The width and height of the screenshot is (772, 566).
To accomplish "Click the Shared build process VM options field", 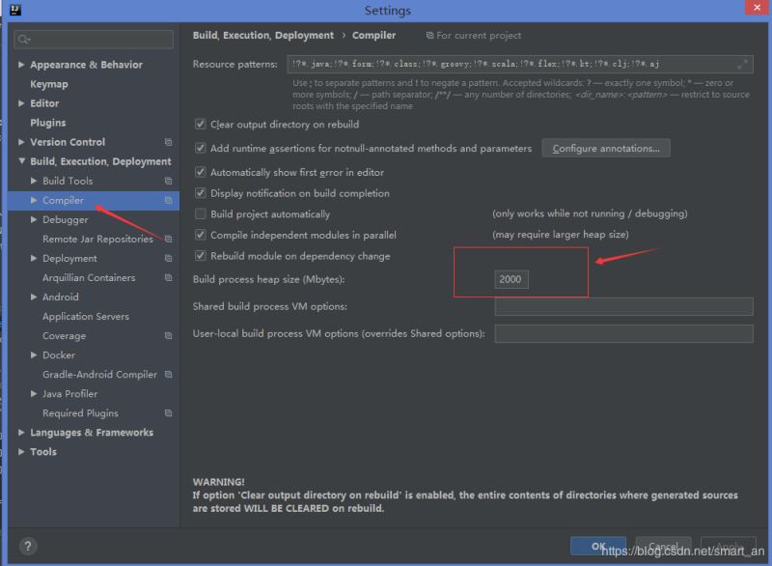I will pyautogui.click(x=622, y=307).
